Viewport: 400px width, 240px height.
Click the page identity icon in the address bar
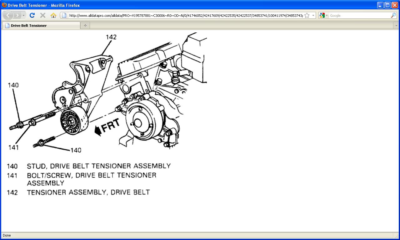[64, 15]
